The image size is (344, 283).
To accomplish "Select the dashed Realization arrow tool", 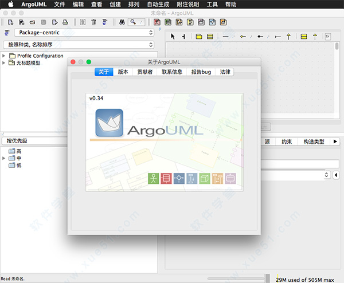I will tap(315, 37).
